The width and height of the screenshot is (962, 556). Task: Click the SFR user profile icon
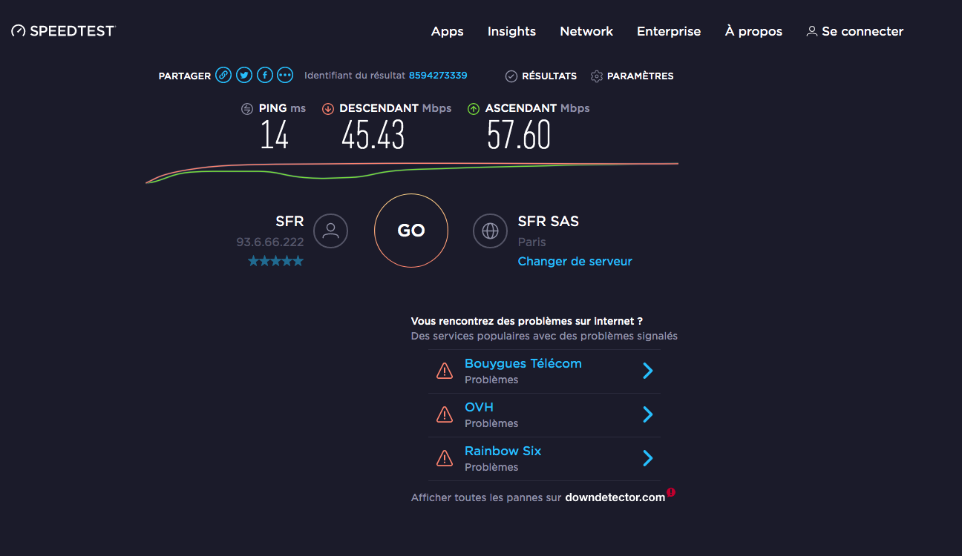pos(330,231)
